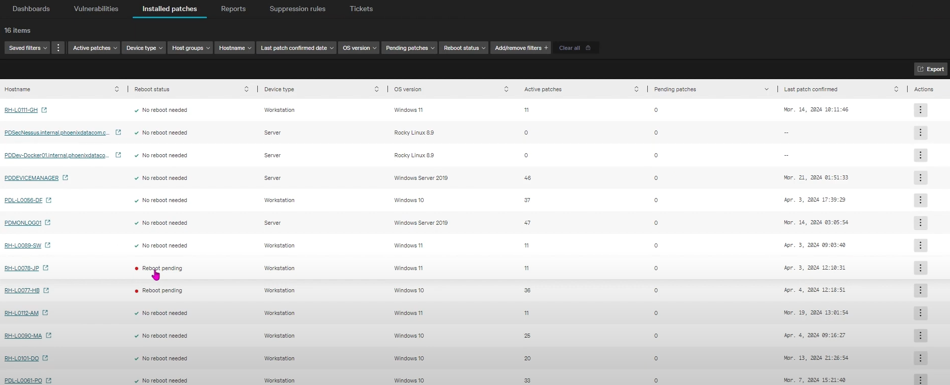Open the OS version filter dropdown
This screenshot has height=385, width=950.
(359, 48)
